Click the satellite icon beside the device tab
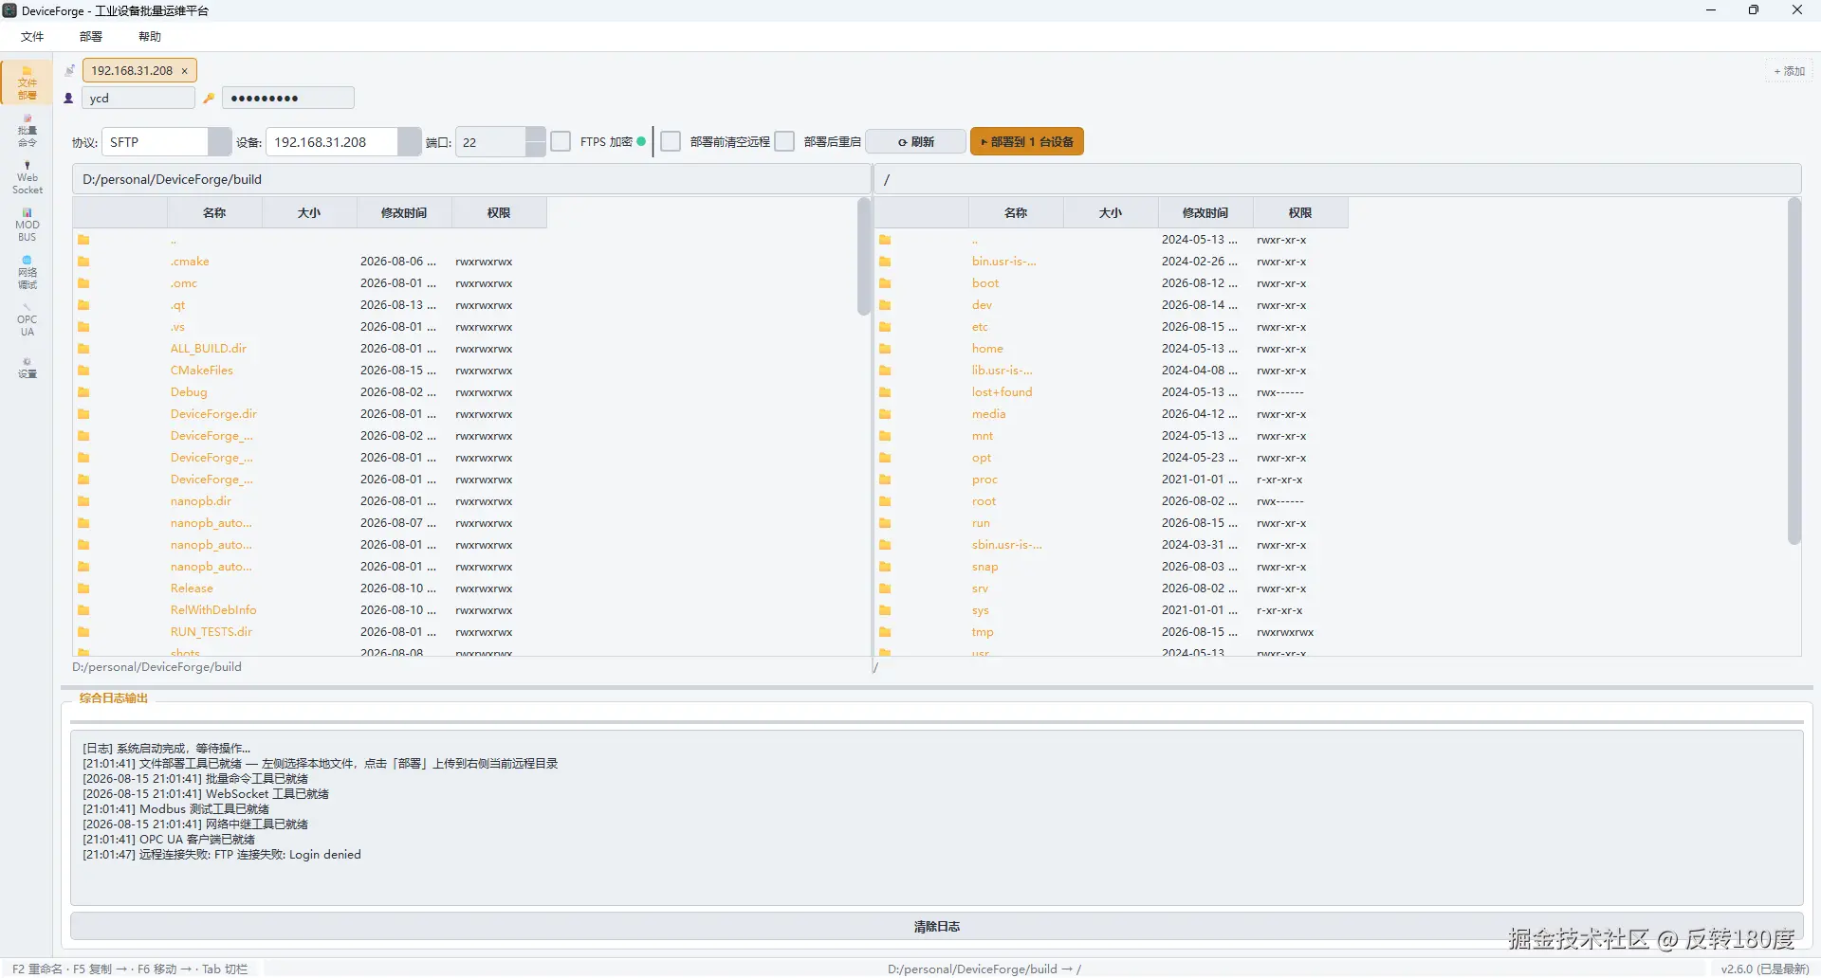Screen dimensions: 1821x978 [69, 70]
